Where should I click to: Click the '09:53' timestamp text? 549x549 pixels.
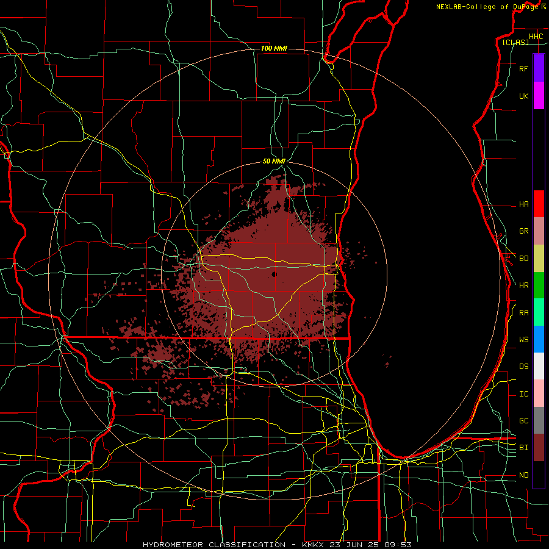click(398, 545)
